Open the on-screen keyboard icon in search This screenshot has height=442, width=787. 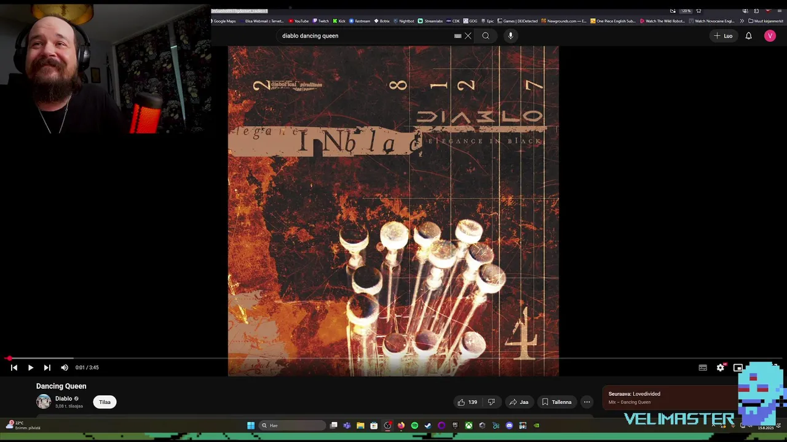click(x=457, y=36)
